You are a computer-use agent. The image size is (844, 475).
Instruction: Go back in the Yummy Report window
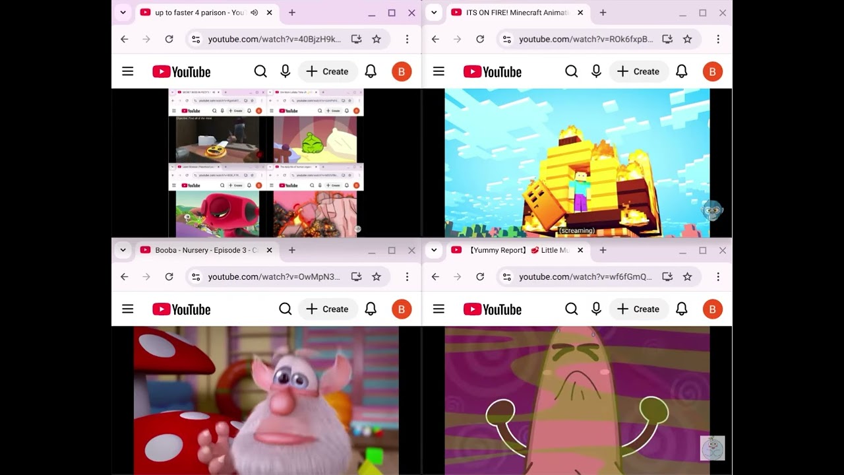tap(435, 276)
